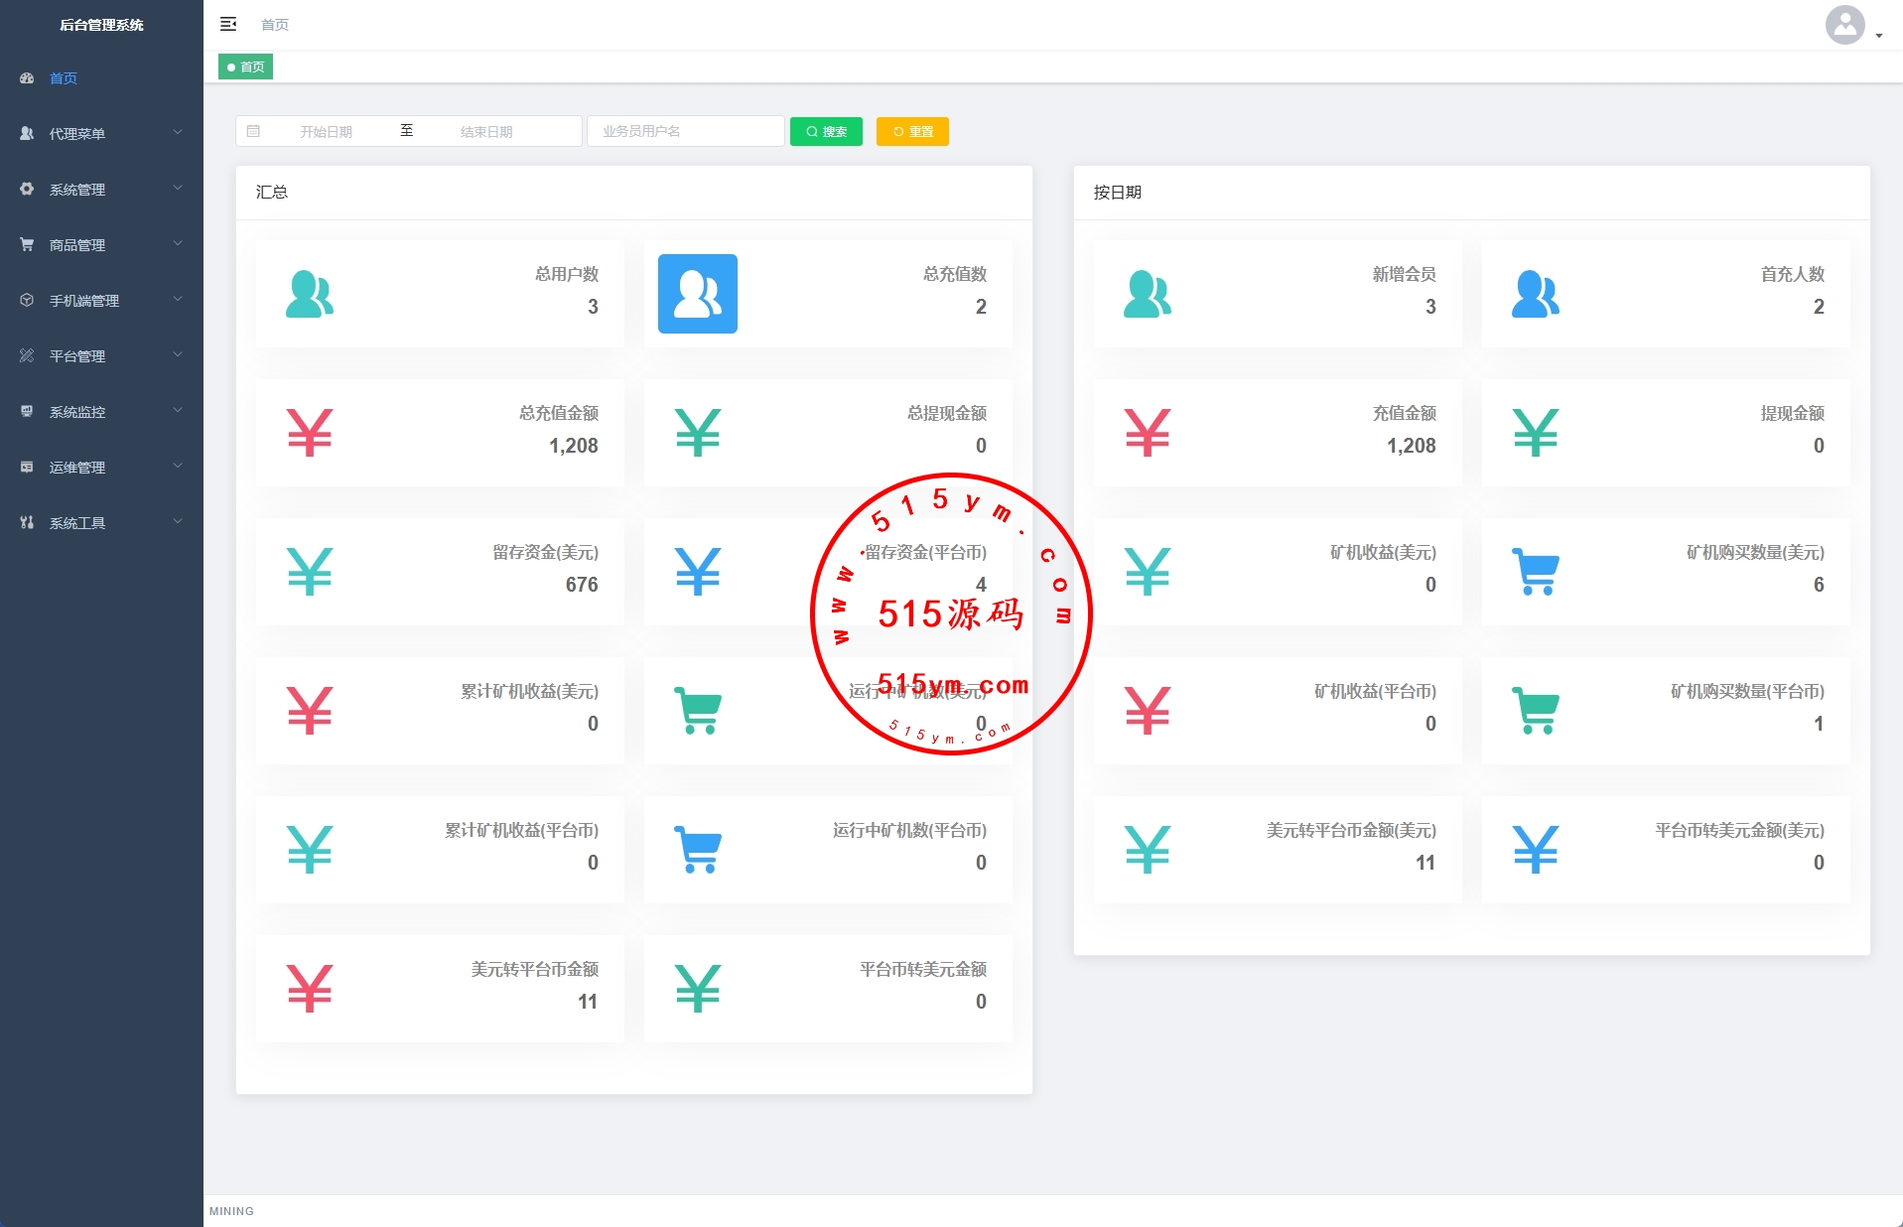Toggle the sidebar collapse hamburger icon
This screenshot has width=1903, height=1227.
click(228, 24)
